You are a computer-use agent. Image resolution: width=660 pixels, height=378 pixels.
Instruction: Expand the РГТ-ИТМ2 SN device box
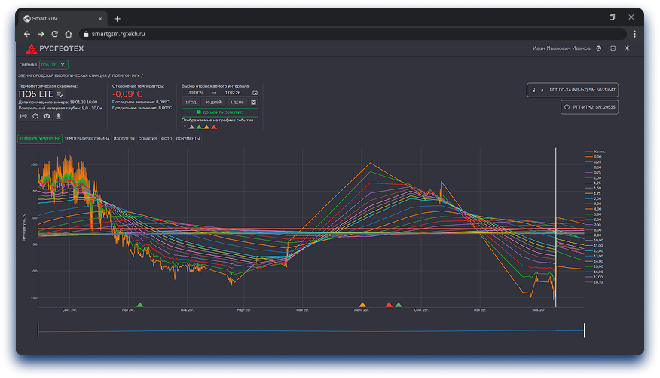click(x=589, y=107)
